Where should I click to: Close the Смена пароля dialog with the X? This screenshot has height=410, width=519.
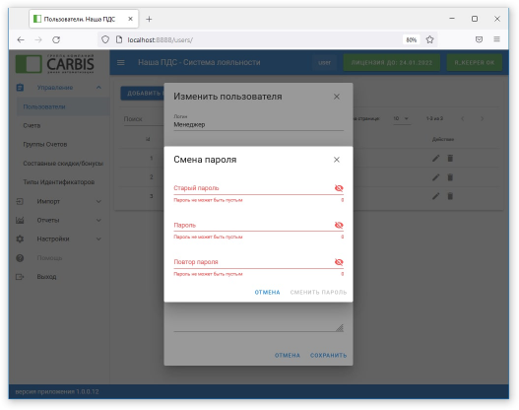tap(337, 160)
